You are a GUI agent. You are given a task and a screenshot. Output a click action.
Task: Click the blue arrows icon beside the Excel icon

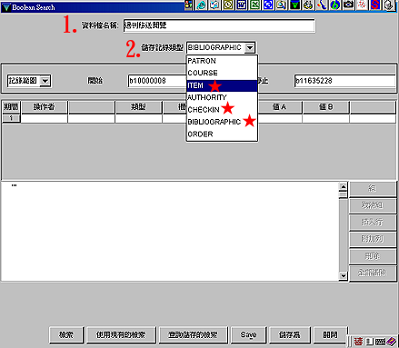[x=268, y=5]
